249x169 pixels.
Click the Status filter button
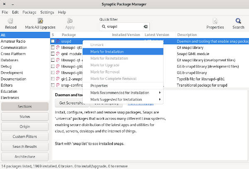(25, 116)
